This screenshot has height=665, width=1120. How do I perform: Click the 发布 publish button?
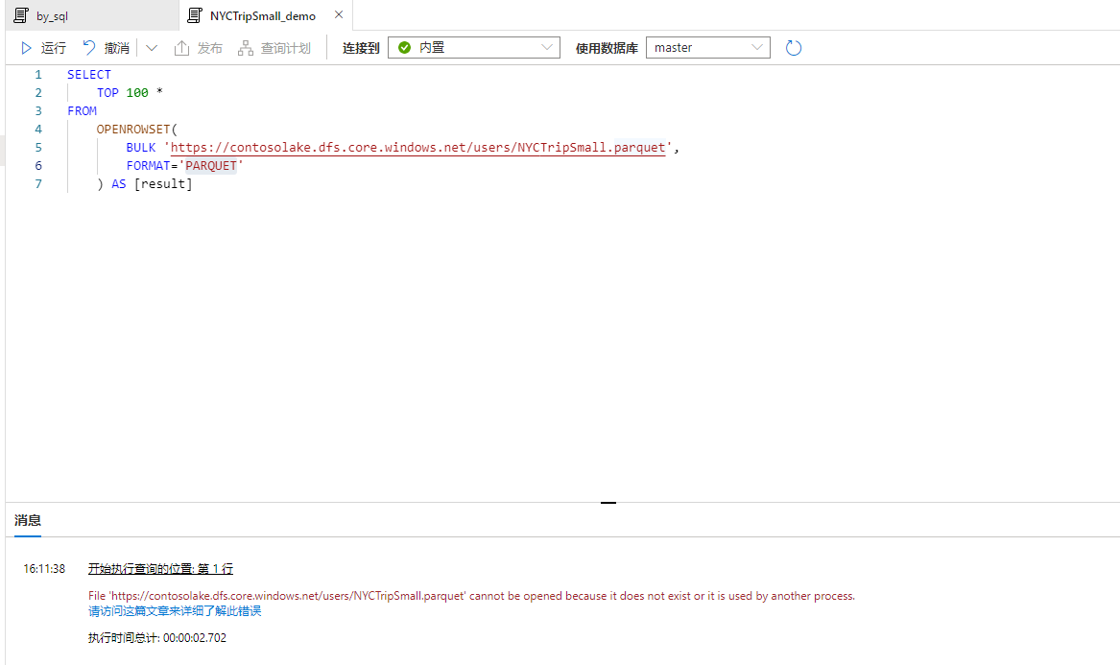[199, 48]
